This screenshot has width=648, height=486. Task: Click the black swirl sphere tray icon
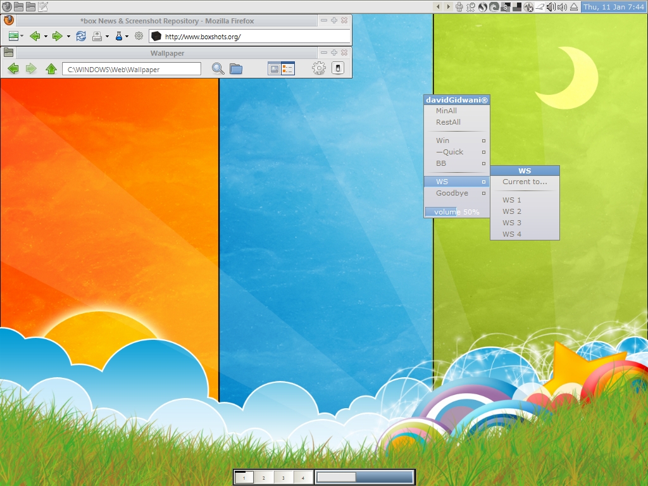pyautogui.click(x=482, y=6)
